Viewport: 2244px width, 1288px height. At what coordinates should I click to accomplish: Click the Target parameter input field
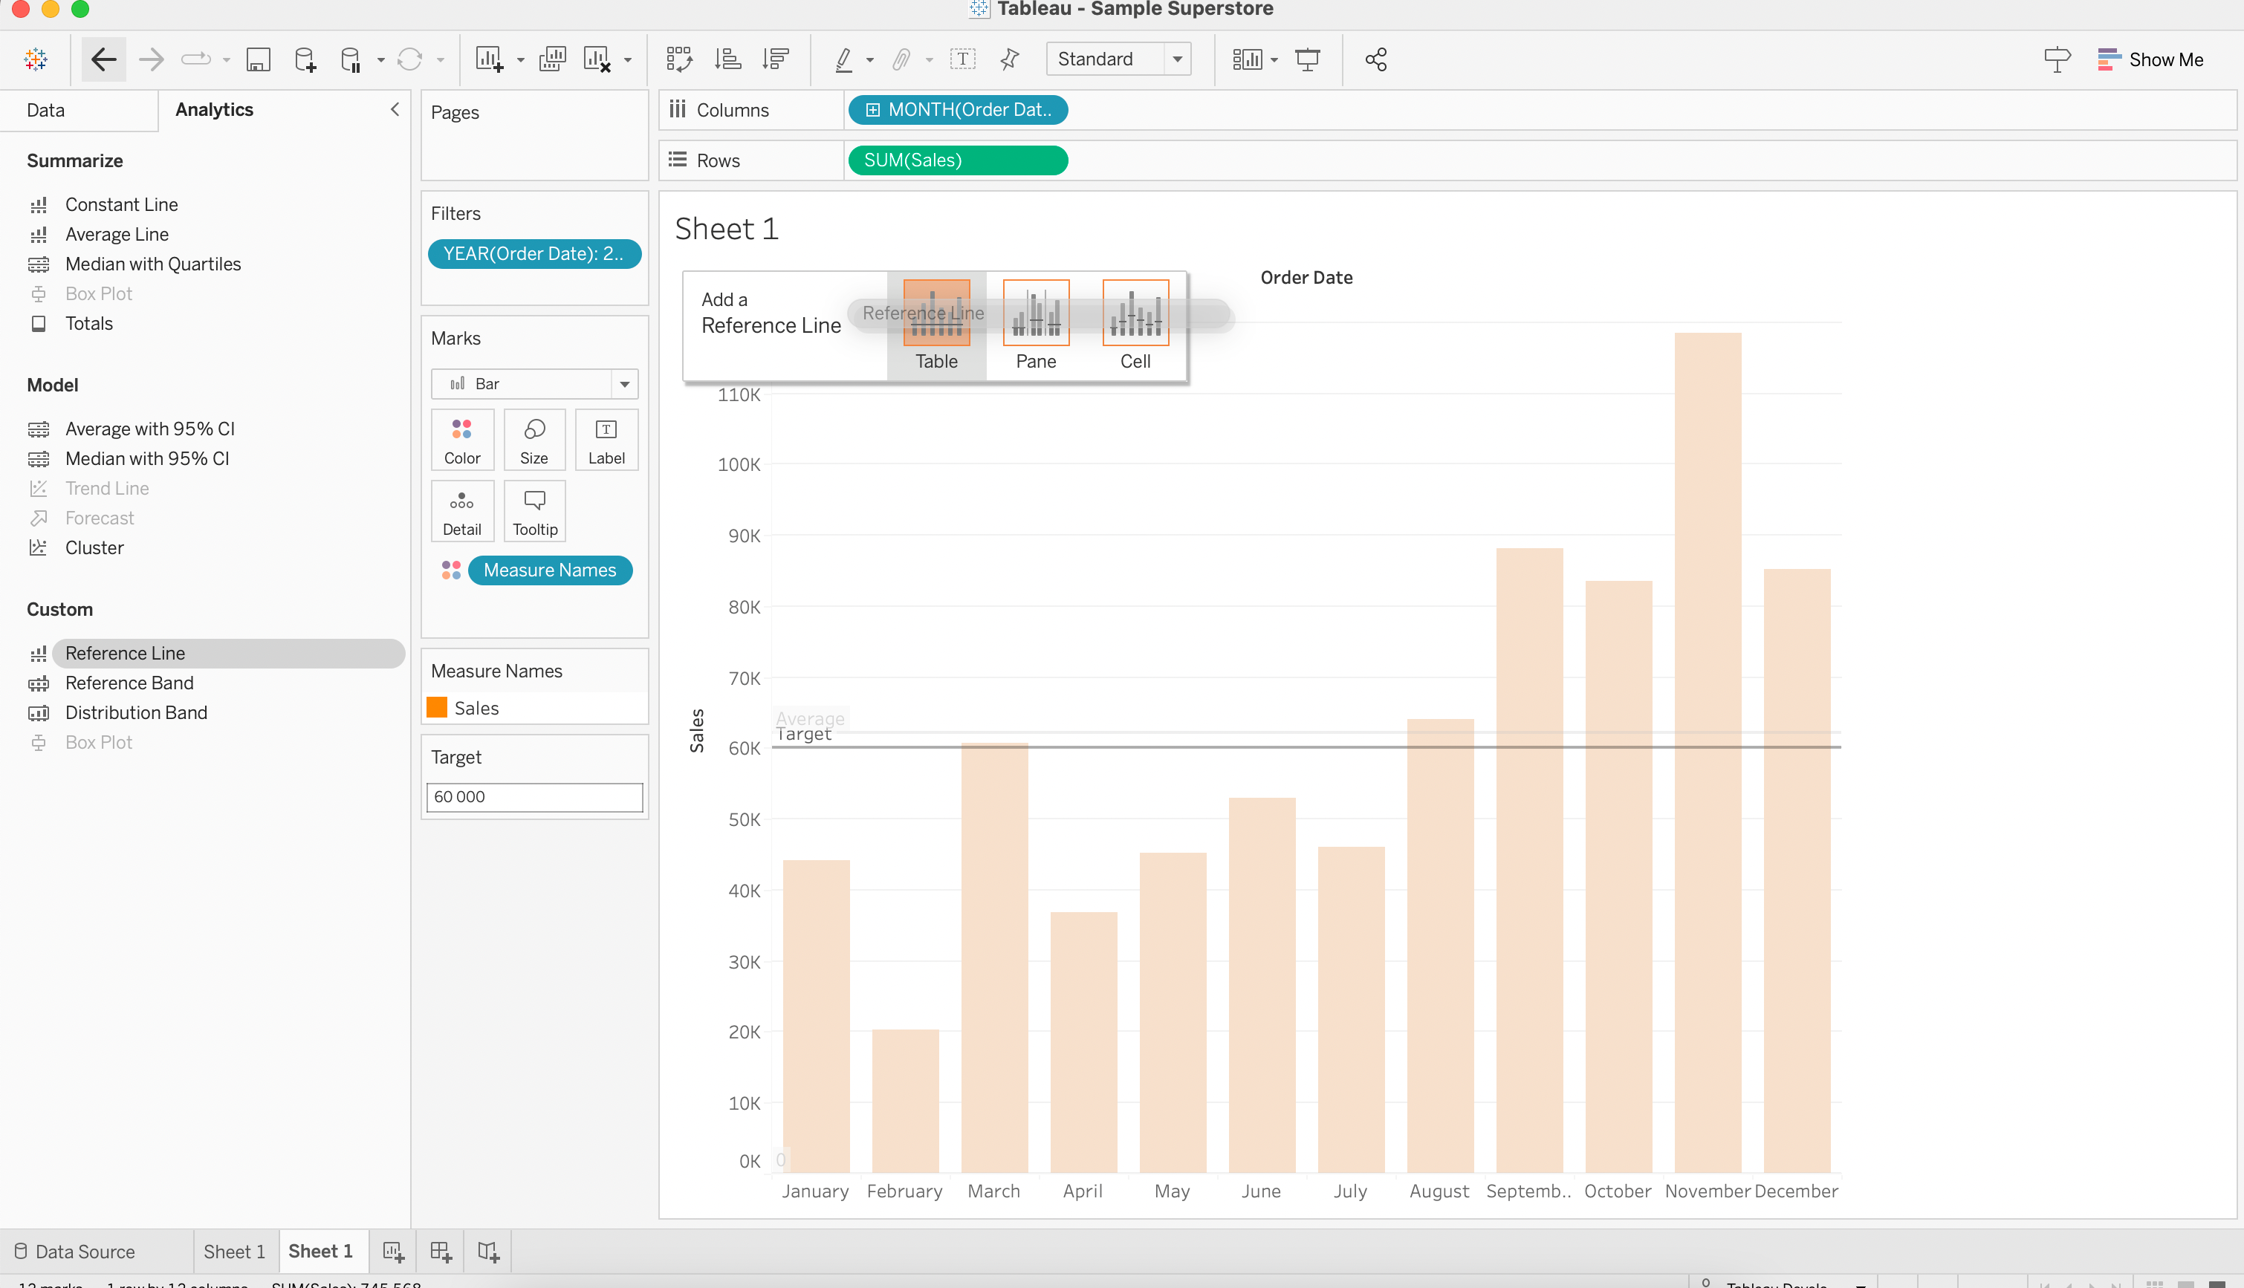[534, 796]
